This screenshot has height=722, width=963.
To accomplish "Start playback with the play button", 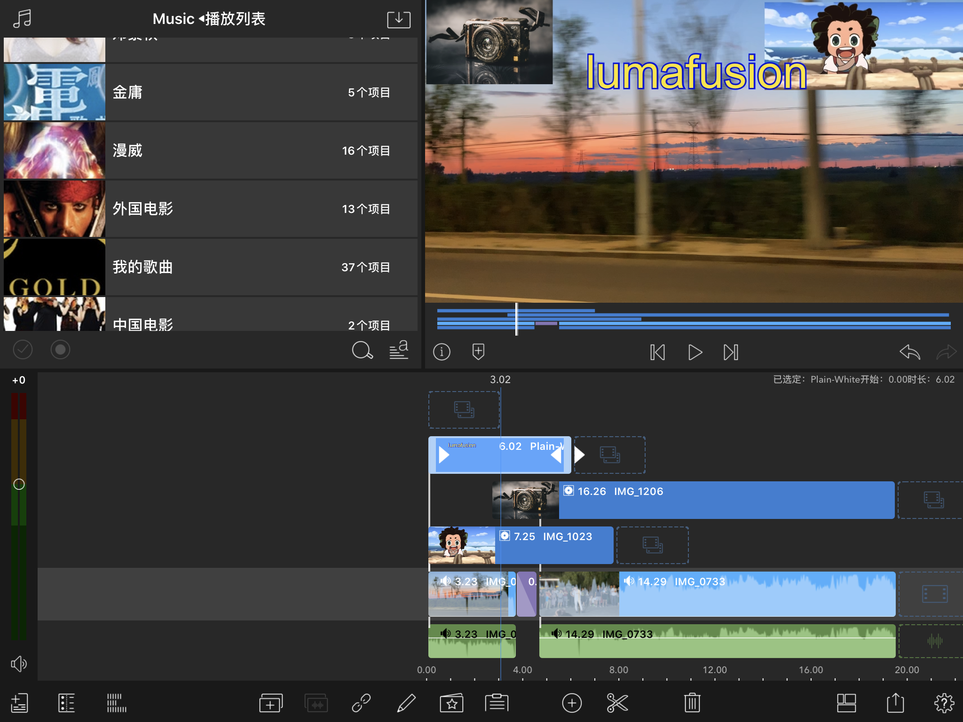I will pyautogui.click(x=695, y=352).
